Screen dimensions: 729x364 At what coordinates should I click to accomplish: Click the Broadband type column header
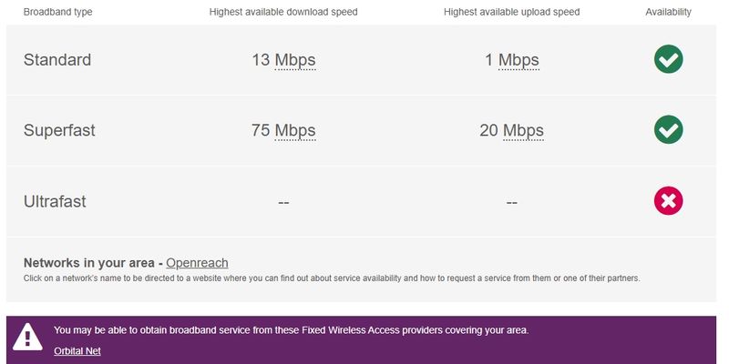pos(57,12)
